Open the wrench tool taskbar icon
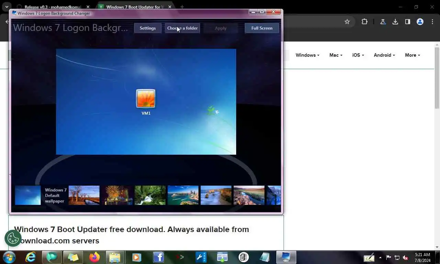This screenshot has width=440, height=264. pyautogui.click(x=201, y=257)
